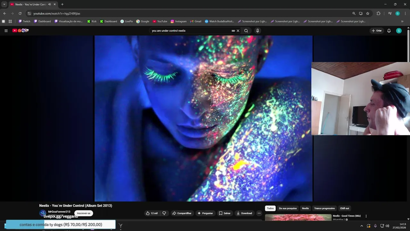Run the search with the magnifier button
Screen dimensions: 410x231
[x=246, y=31]
